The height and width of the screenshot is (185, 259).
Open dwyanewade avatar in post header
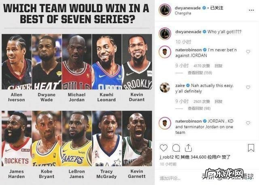(x=165, y=10)
